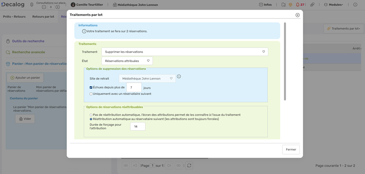
Task: Open the Traitement dropdown
Action: [185, 52]
